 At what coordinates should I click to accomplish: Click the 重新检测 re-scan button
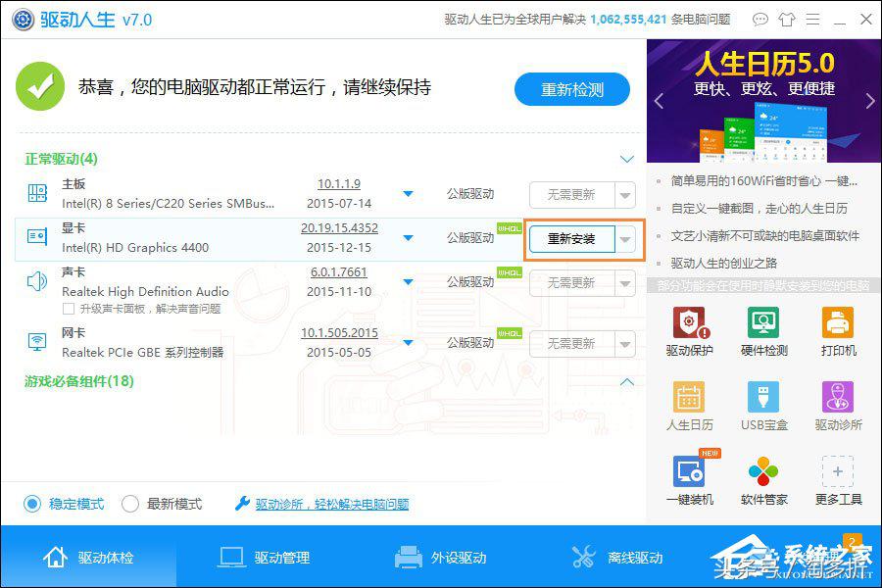(572, 88)
